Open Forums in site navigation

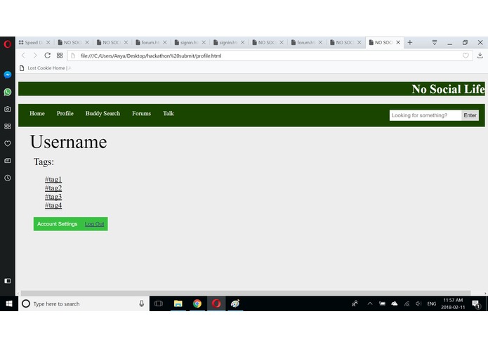point(141,113)
